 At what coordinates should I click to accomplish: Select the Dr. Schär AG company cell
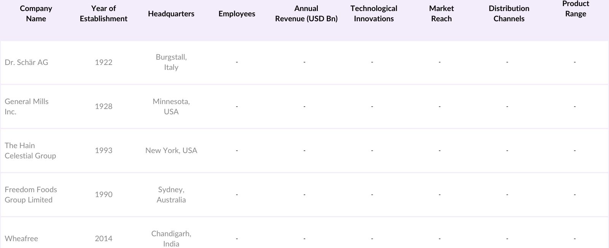tap(27, 62)
